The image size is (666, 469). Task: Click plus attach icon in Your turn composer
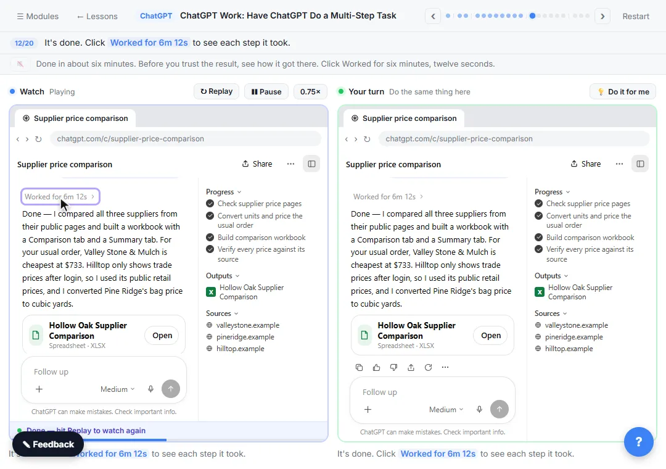(368, 410)
